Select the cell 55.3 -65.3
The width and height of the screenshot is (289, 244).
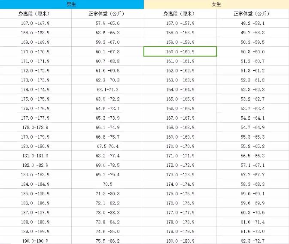point(252,137)
